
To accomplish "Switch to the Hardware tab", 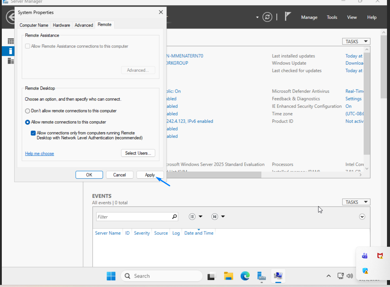I will tap(61, 25).
